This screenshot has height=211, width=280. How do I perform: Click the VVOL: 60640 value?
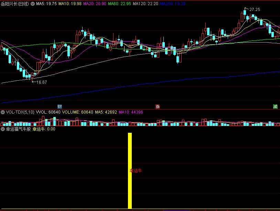click(48, 112)
